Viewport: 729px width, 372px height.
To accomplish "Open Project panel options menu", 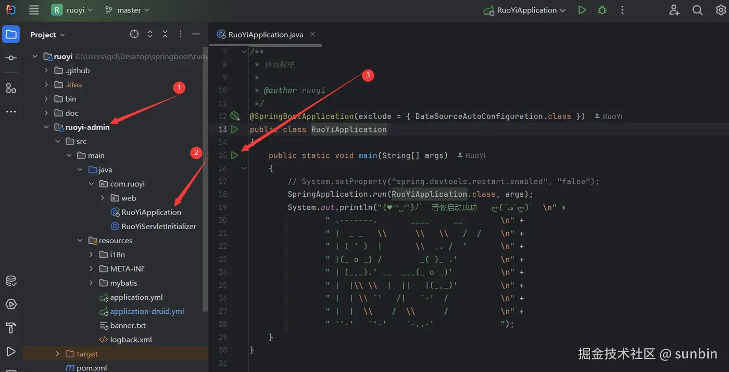I will (181, 34).
